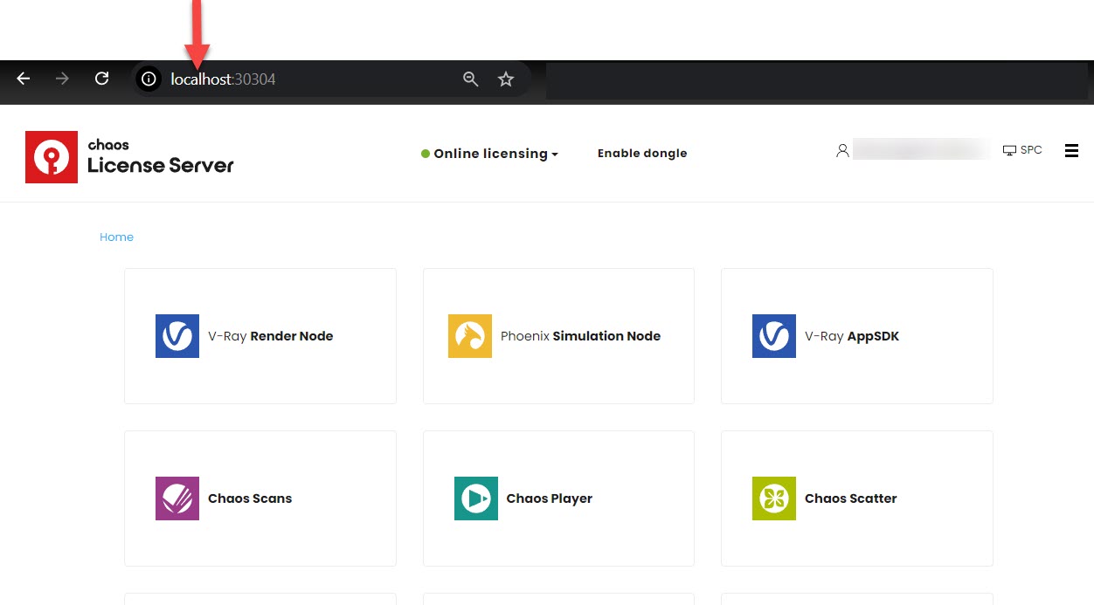Click the Chaos License Server logo

[129, 157]
